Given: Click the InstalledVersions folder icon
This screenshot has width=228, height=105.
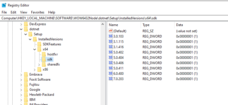Looking at the screenshot, I should [x=35, y=39].
